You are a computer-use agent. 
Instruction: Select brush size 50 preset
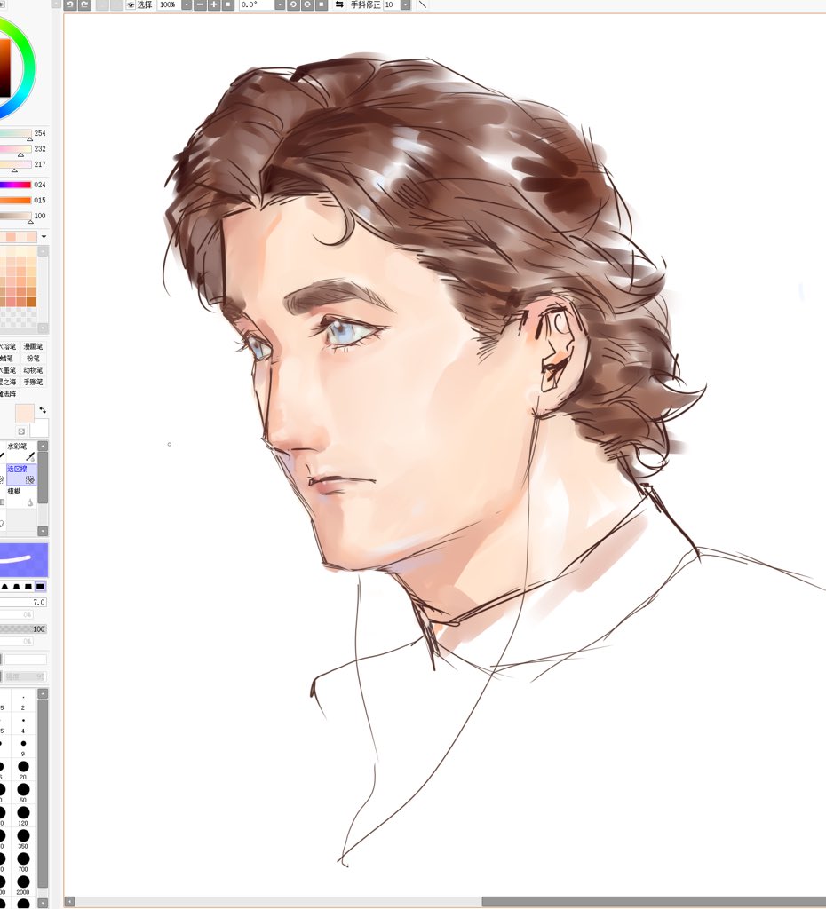pyautogui.click(x=23, y=793)
